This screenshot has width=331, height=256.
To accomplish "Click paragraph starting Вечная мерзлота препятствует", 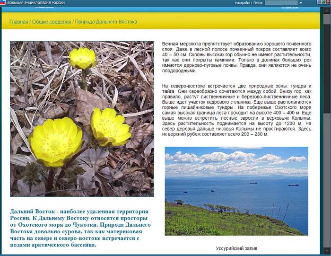I will tap(236, 57).
